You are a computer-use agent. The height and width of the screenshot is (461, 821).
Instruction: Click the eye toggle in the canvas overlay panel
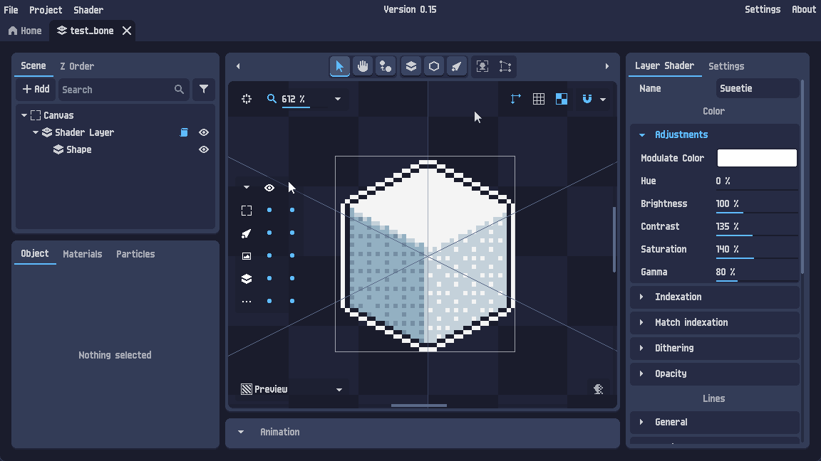click(269, 187)
